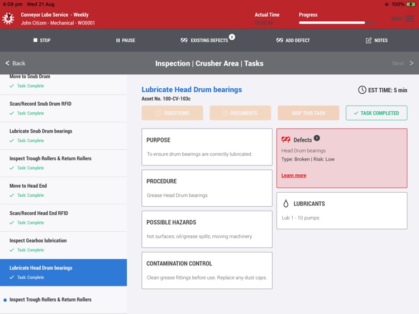419x314 pixels.
Task: Tap Lub 1 - 10 pumps text
Action: click(301, 218)
